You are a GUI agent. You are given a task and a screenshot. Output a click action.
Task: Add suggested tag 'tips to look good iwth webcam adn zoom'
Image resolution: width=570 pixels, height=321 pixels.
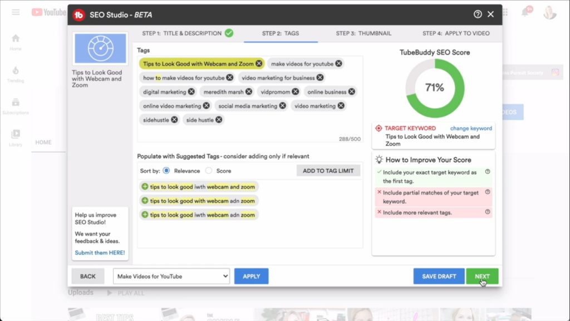coord(145,215)
